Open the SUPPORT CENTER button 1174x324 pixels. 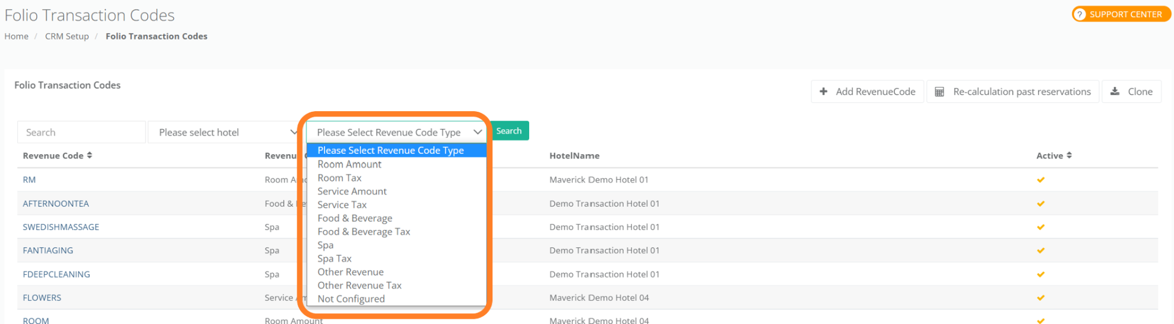1121,14
